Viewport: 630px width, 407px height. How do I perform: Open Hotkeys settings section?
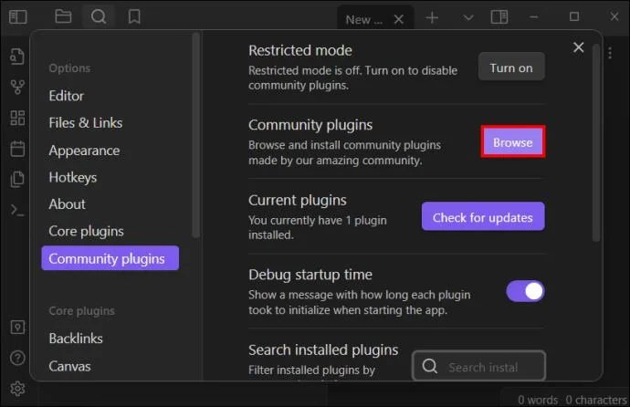pyautogui.click(x=73, y=177)
